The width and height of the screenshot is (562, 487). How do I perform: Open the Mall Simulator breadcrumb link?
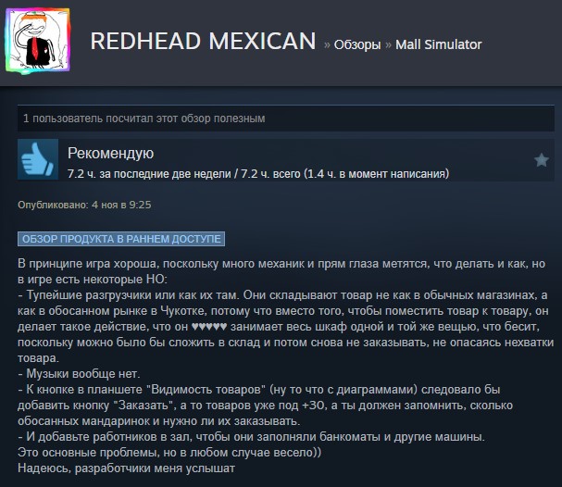point(438,44)
